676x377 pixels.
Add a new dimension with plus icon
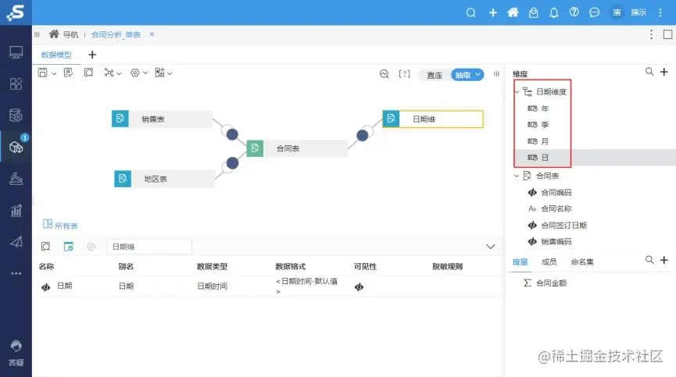pos(664,72)
